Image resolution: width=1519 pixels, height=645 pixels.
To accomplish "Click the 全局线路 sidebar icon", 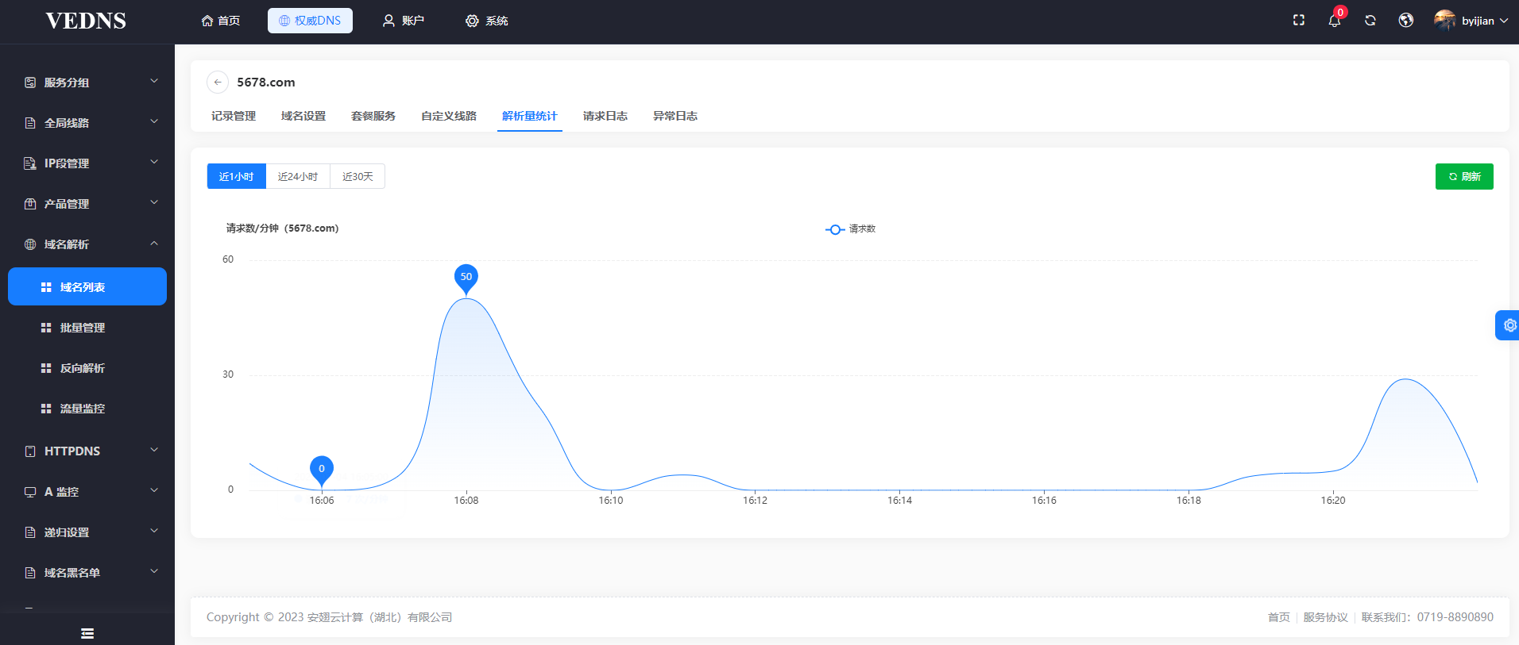I will click(x=30, y=123).
